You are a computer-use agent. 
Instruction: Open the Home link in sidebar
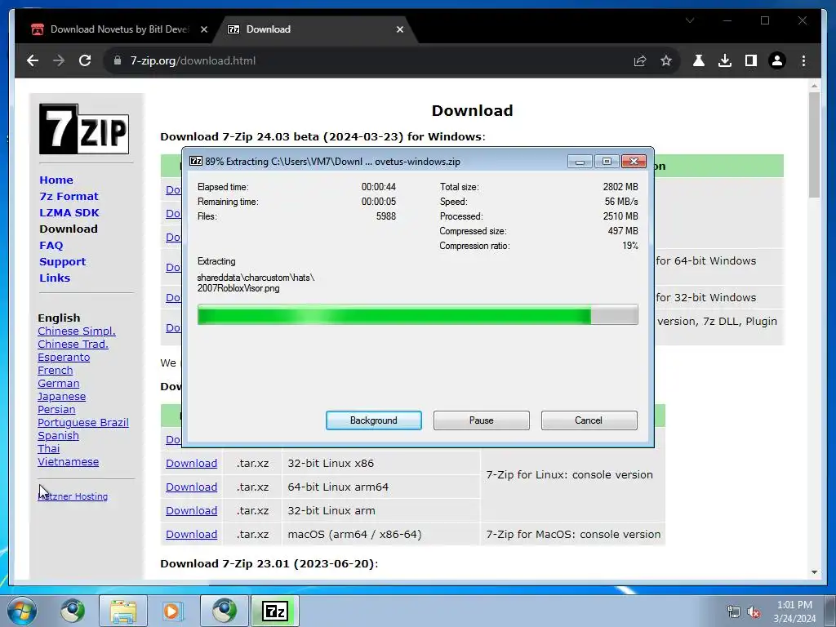[56, 180]
